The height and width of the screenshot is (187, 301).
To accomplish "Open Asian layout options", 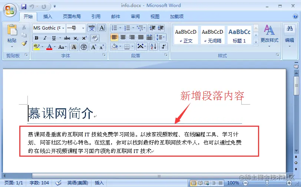I will click(x=142, y=47).
